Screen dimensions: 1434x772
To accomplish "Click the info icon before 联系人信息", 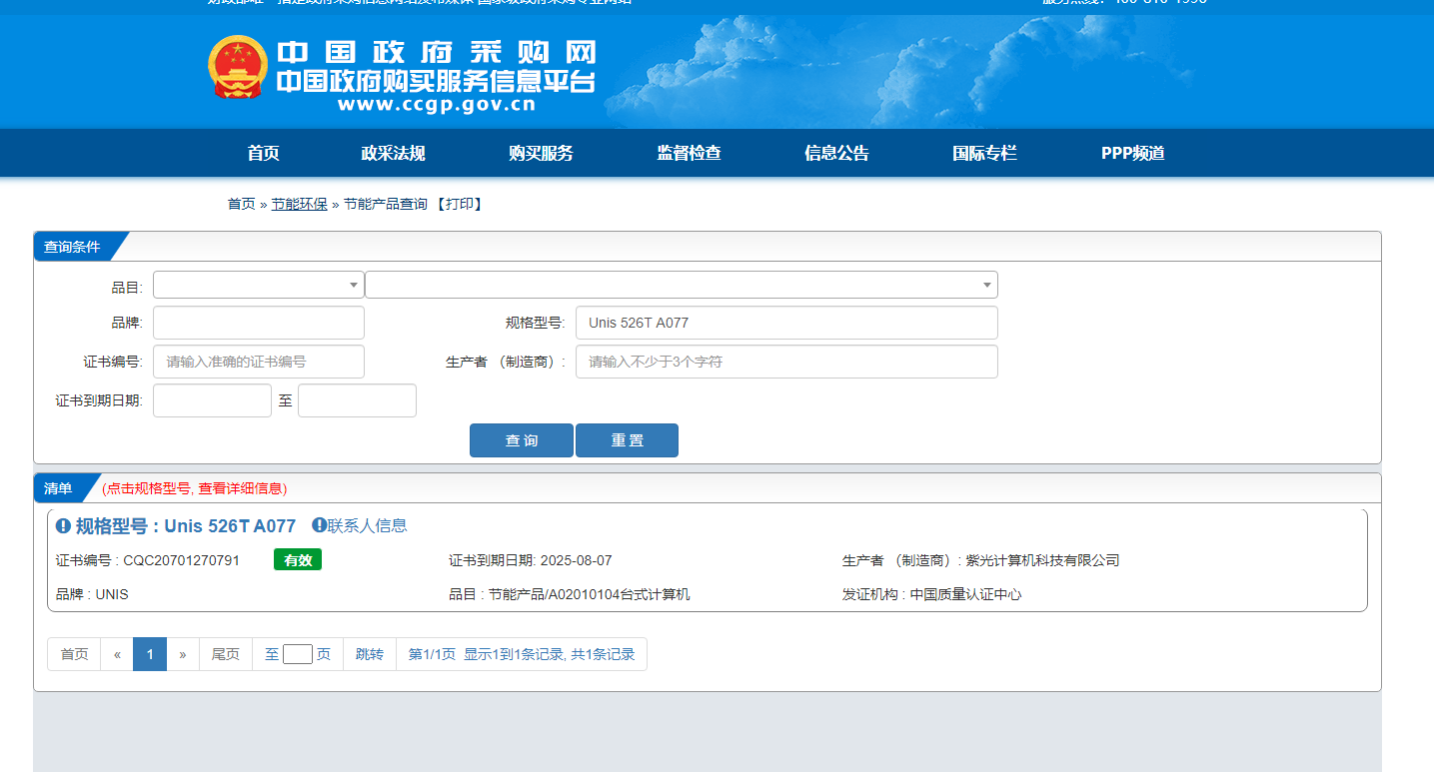I will [x=319, y=525].
